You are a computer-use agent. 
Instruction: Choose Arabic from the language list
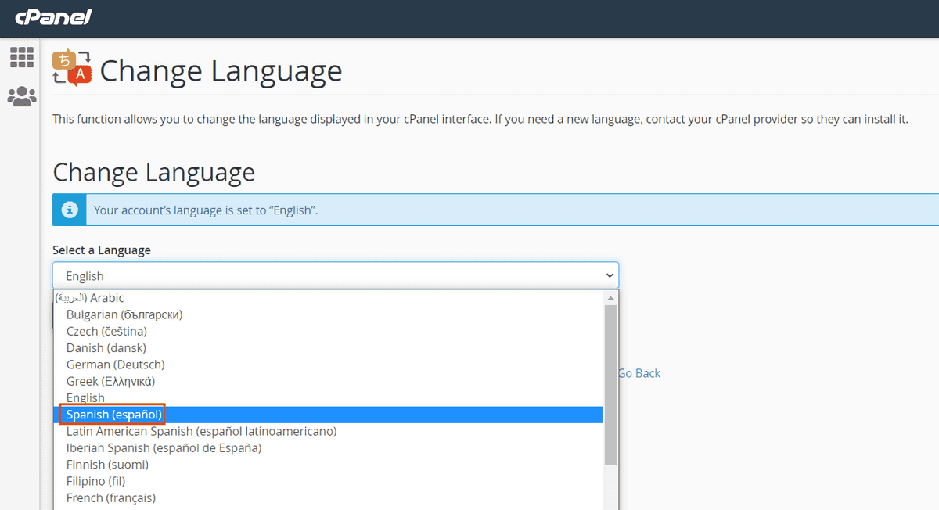[90, 297]
